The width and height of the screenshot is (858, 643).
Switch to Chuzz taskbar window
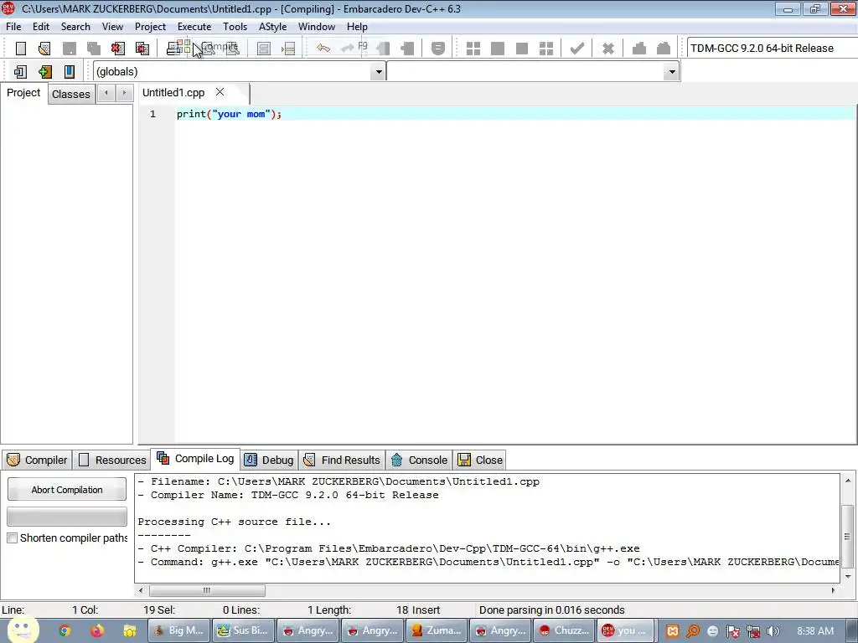coord(564,630)
